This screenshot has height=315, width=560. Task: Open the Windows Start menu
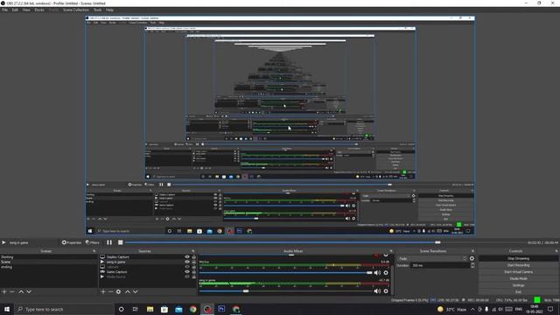(7, 309)
